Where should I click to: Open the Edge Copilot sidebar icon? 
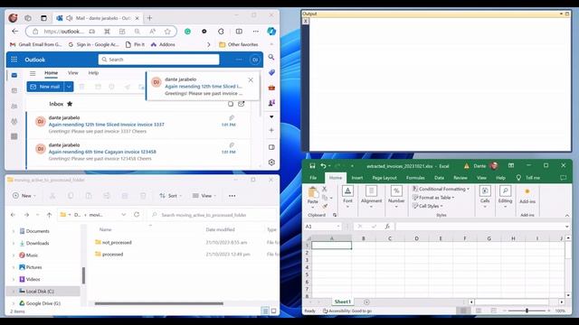[x=271, y=32]
